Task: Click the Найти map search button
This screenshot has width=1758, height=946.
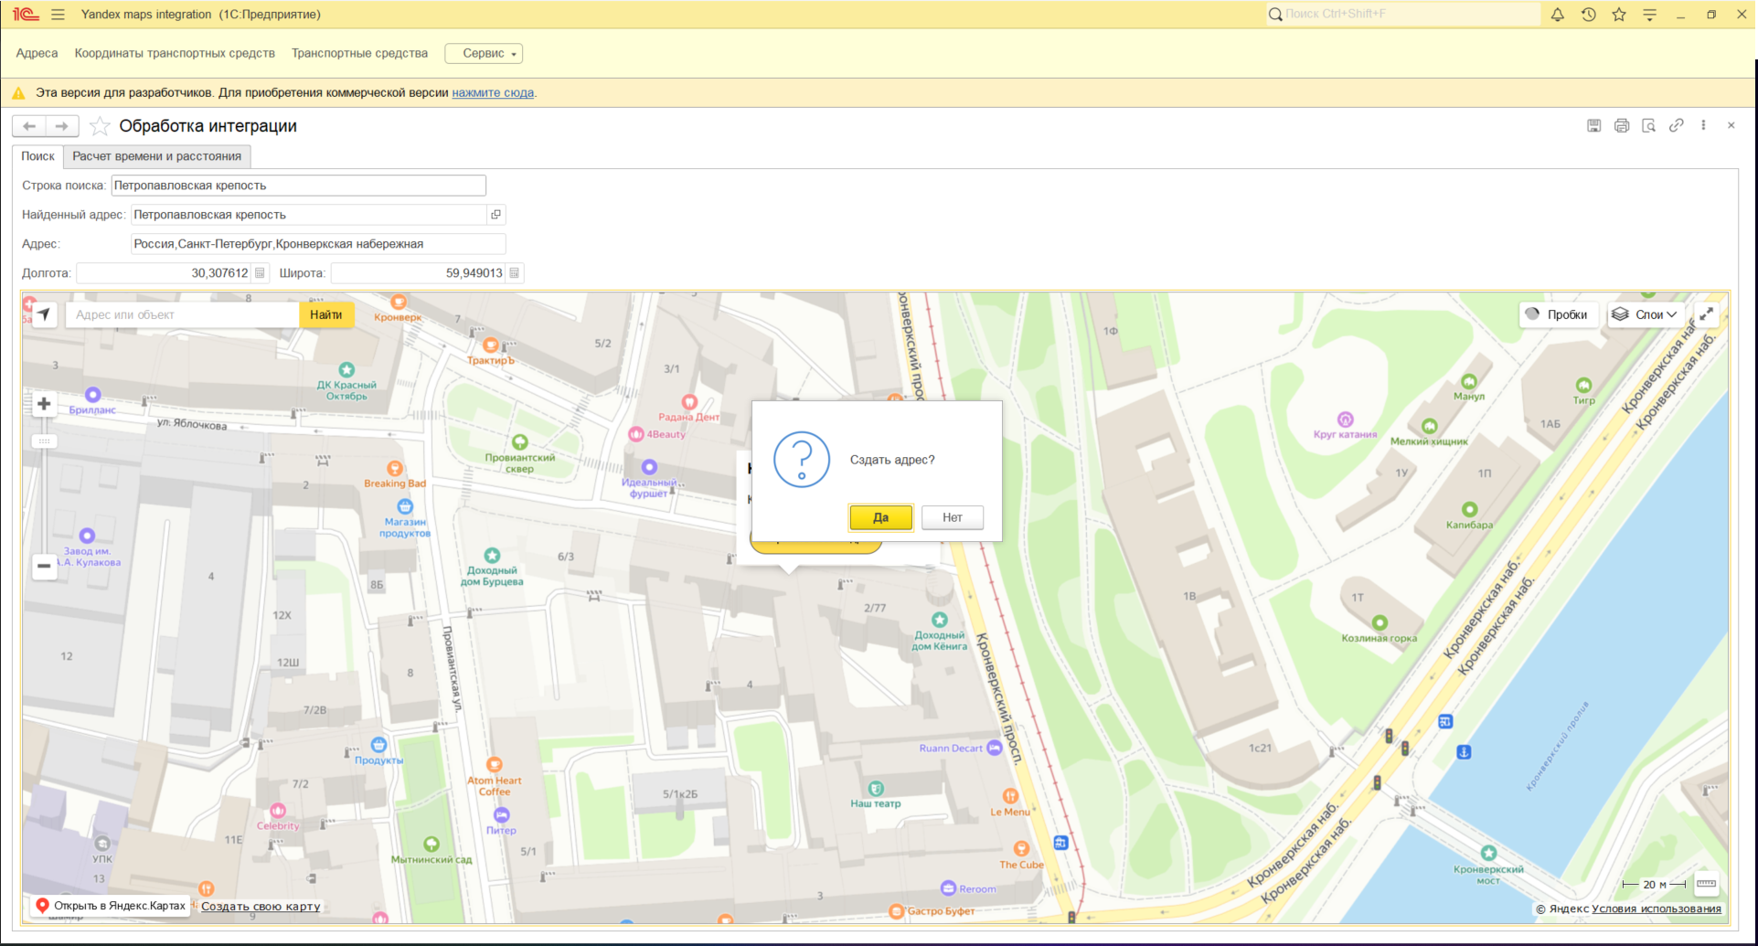Action: 326,314
